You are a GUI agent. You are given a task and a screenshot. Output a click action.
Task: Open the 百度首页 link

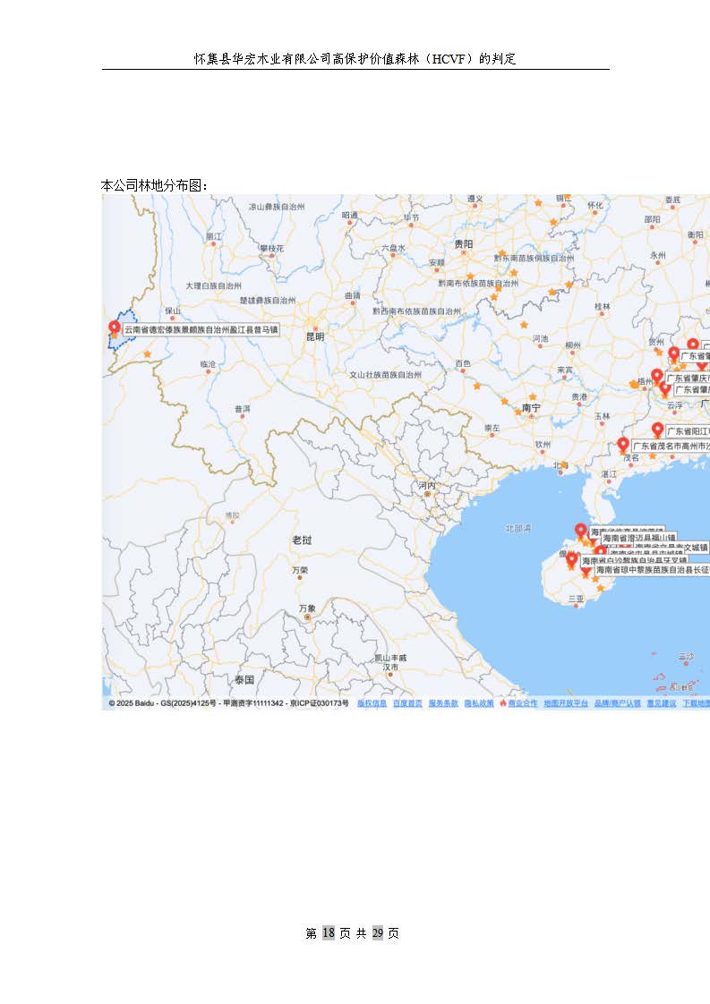[x=407, y=704]
